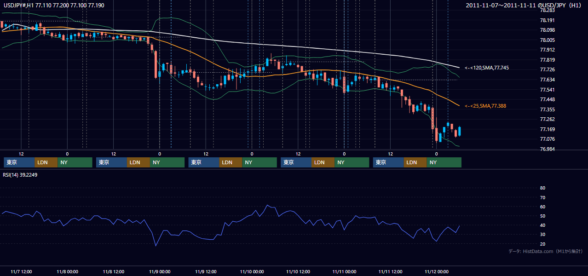Image resolution: width=588 pixels, height=276 pixels.
Task: Click the RSI 60 level label
Action: [542, 207]
